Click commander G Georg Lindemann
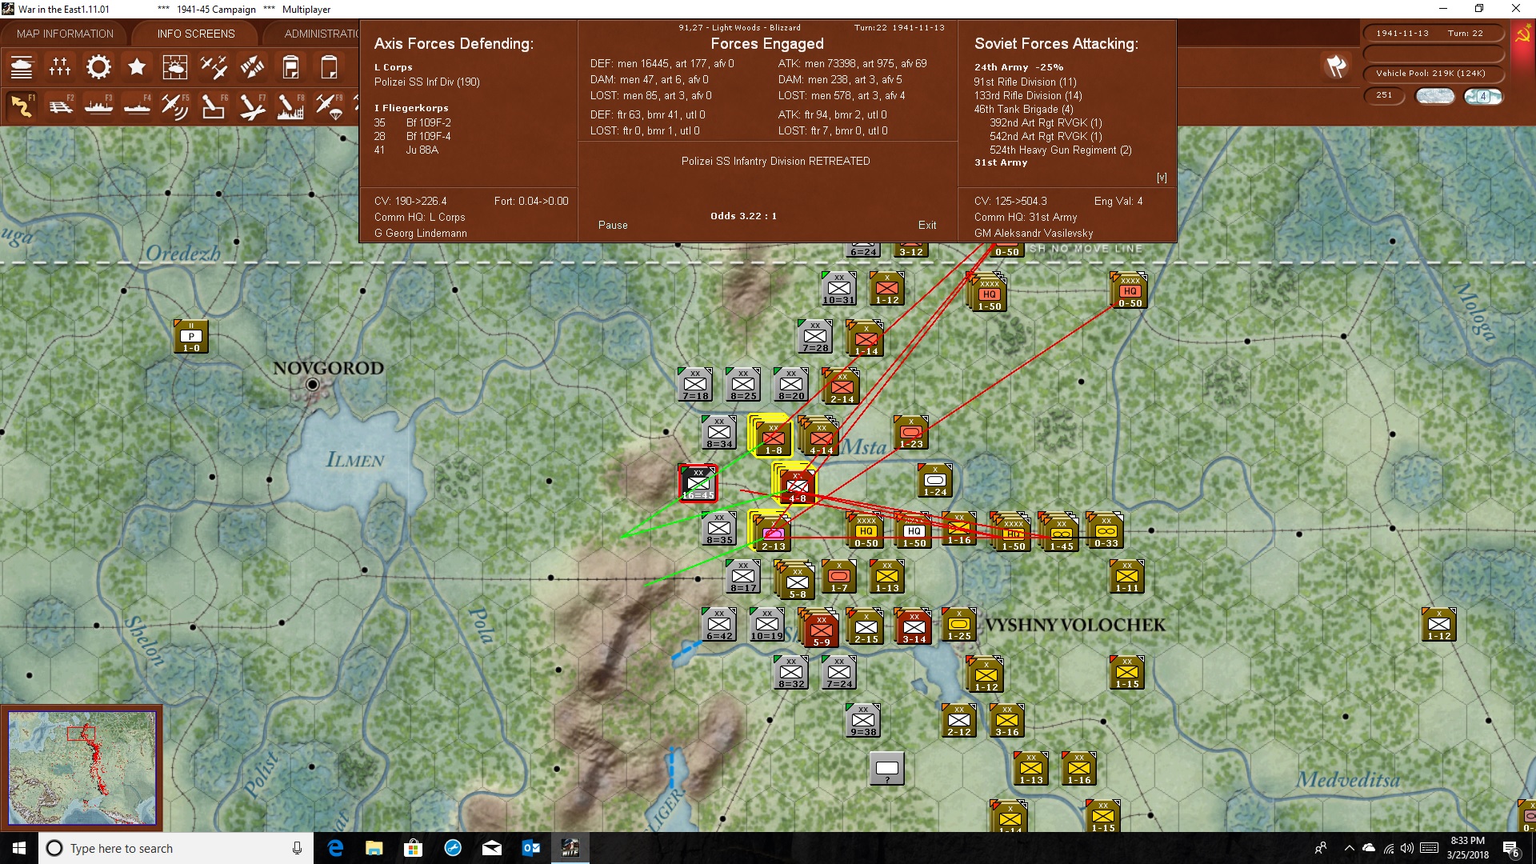 pos(420,234)
